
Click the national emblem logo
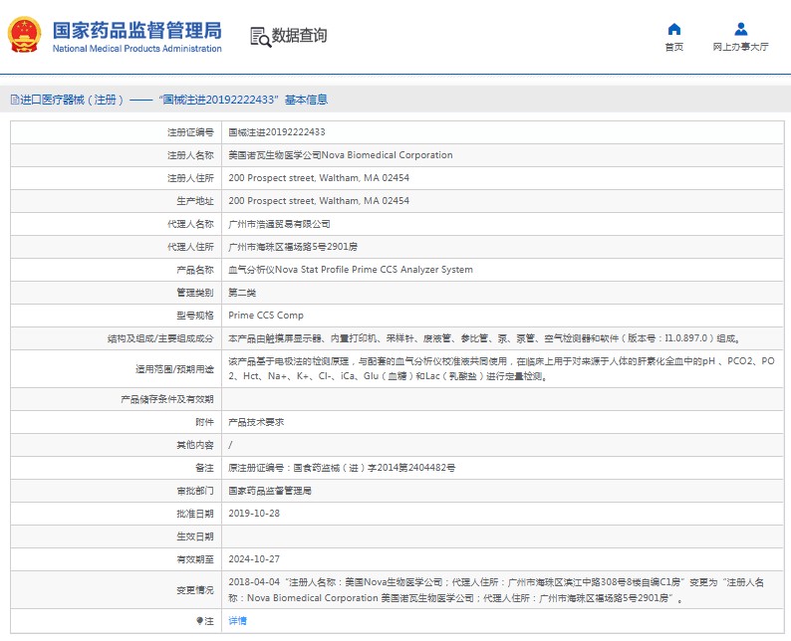point(24,35)
